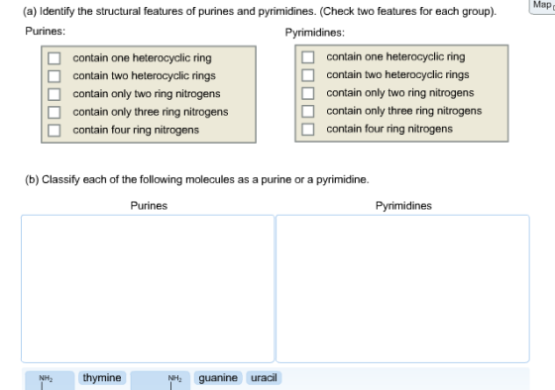
Task: Click the Purines heading above left drop box
Action: [149, 206]
